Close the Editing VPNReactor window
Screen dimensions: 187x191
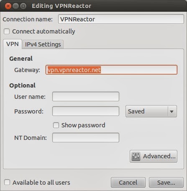(8, 6)
